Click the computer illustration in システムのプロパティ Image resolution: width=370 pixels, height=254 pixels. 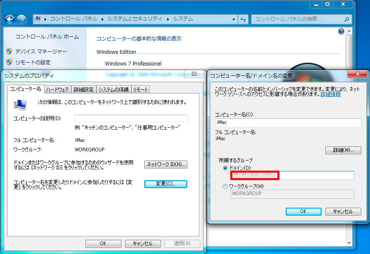pos(20,103)
